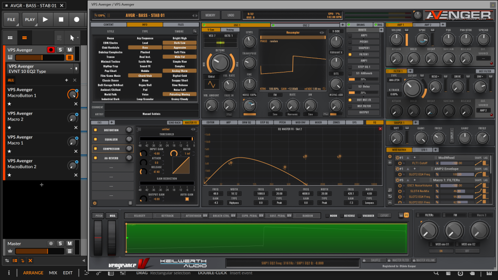498x280 pixels.
Task: Select the pointer tool in the toolbar
Action: point(72,38)
